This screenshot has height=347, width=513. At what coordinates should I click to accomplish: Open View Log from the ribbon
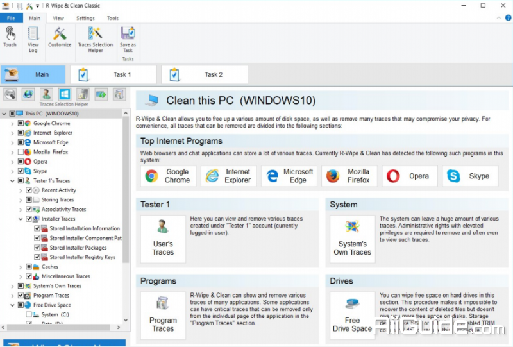(x=33, y=40)
